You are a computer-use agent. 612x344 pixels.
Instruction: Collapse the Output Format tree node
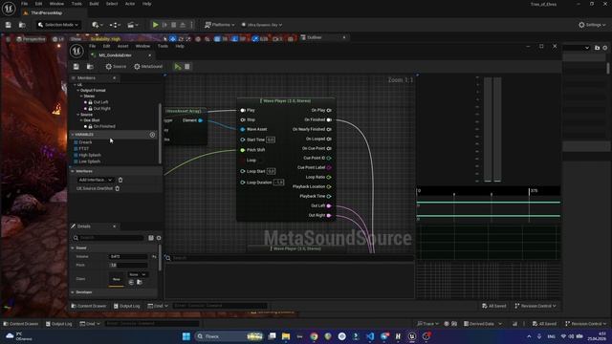pos(78,91)
